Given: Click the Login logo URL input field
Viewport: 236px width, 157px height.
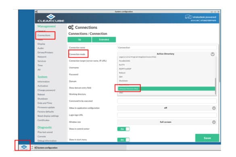Looking at the screenshot, I should point(167,115).
